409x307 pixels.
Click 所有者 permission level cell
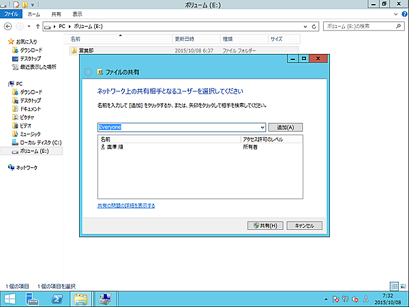(x=250, y=147)
